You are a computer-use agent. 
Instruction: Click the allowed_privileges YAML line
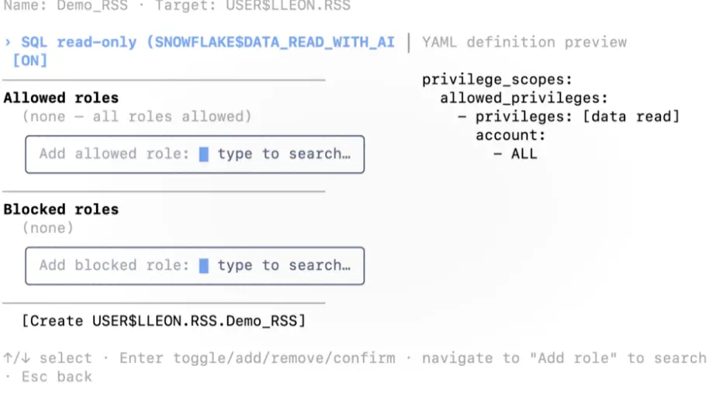coord(524,98)
